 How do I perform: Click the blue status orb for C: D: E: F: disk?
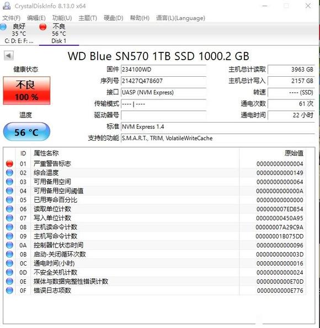(x=3, y=27)
